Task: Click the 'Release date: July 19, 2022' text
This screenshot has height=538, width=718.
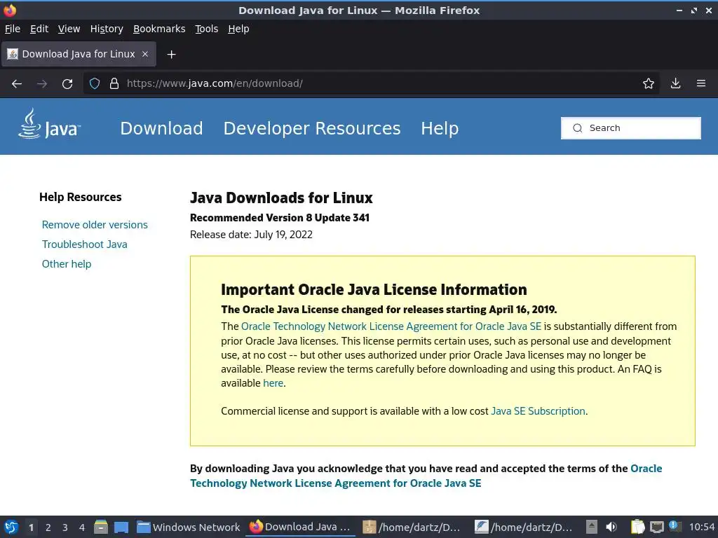Action: tap(252, 235)
